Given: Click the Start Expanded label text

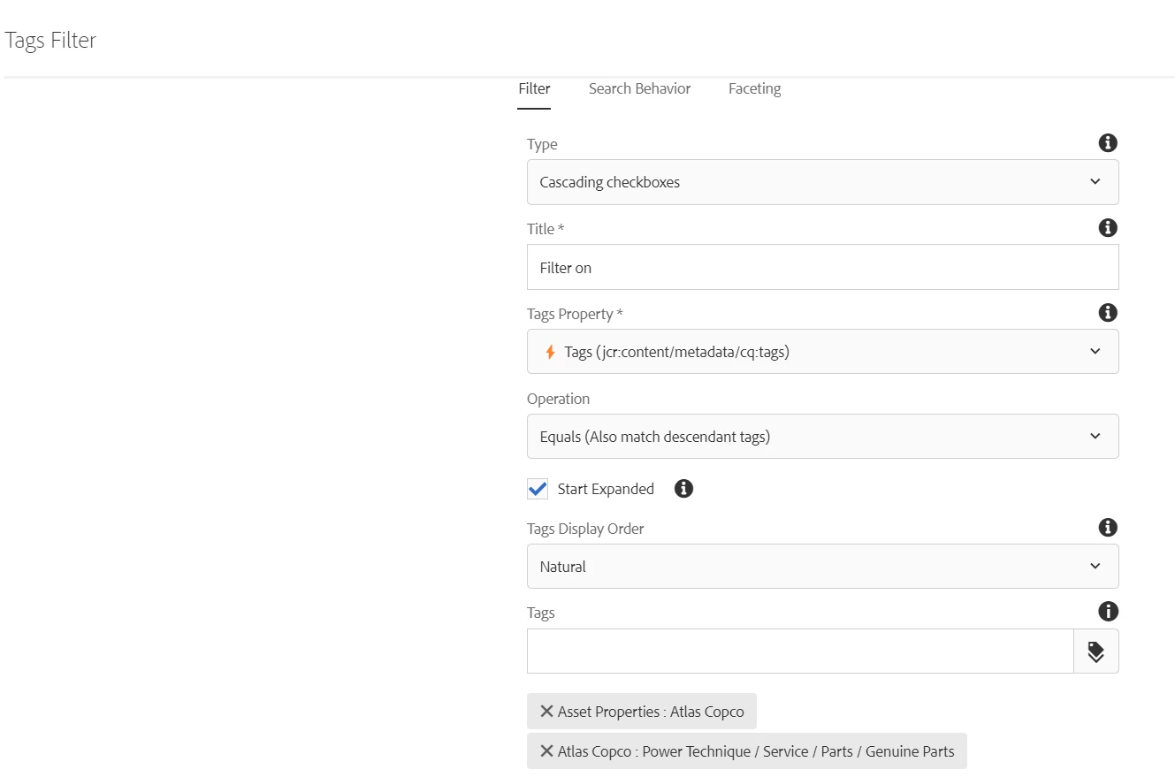Looking at the screenshot, I should pos(606,489).
